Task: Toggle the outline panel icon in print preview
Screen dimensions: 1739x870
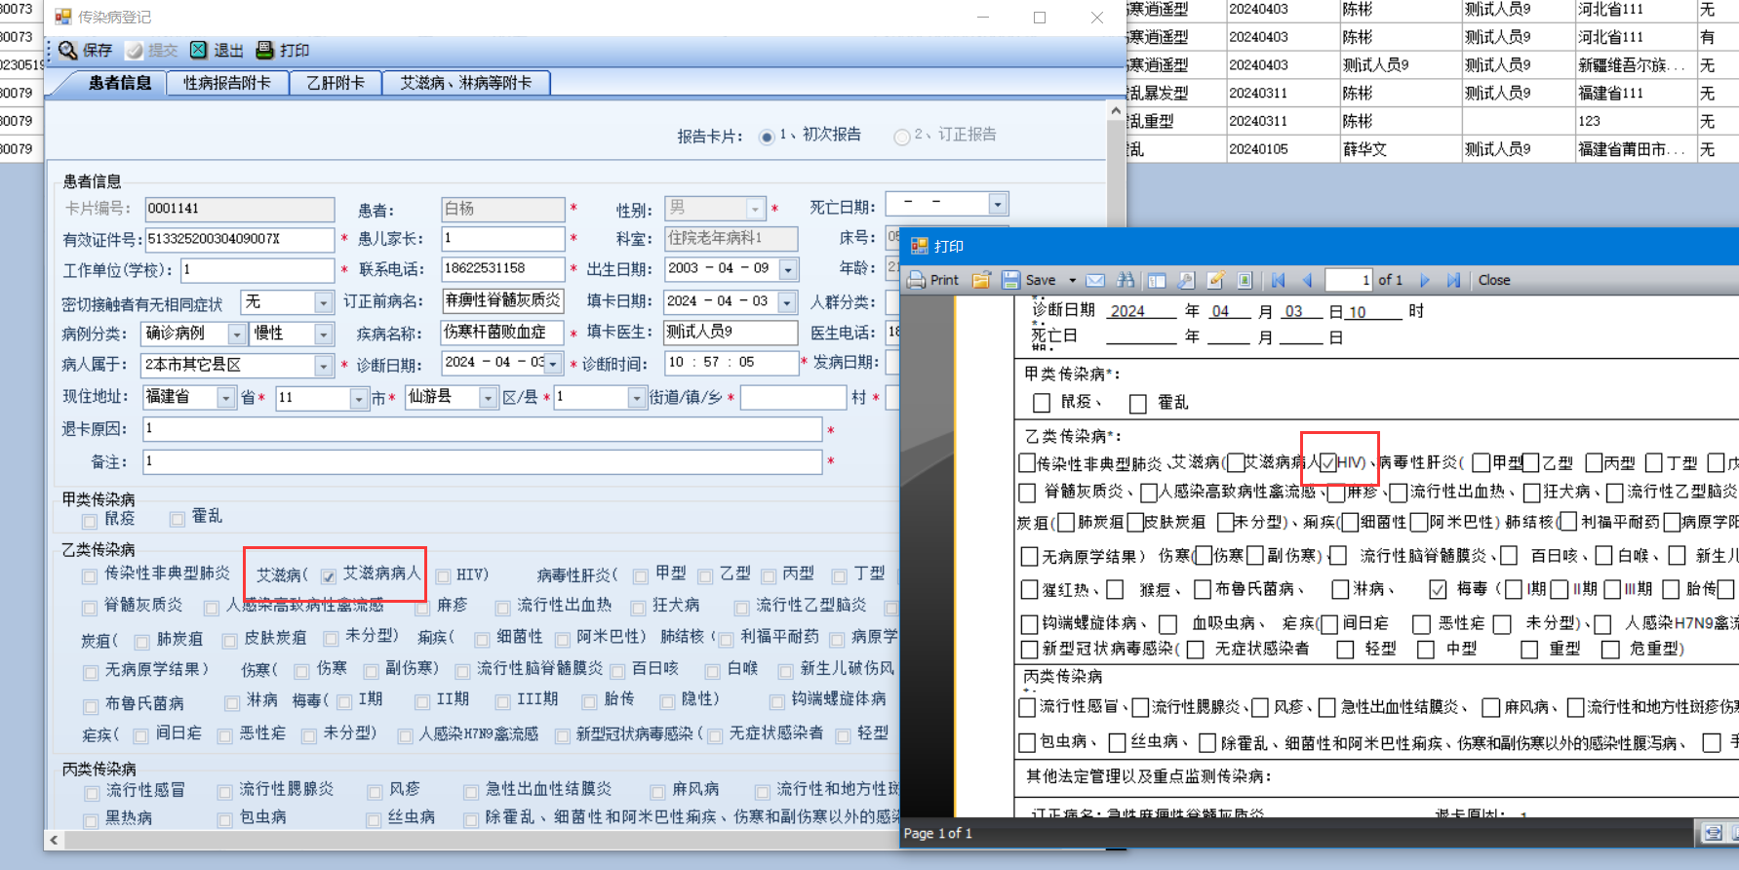Action: 1157,280
